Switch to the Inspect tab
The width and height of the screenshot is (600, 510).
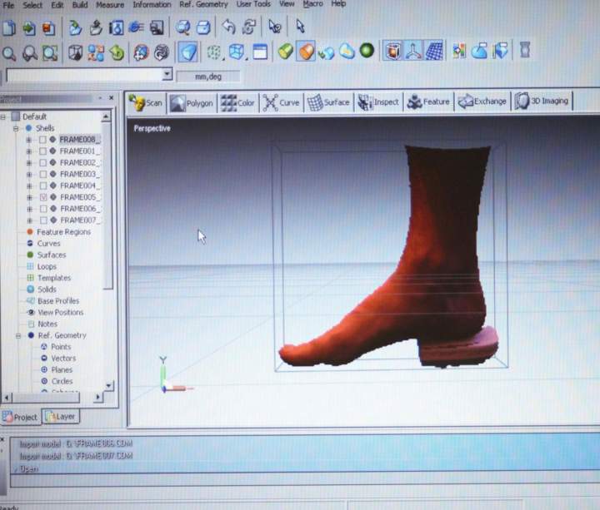(x=378, y=102)
